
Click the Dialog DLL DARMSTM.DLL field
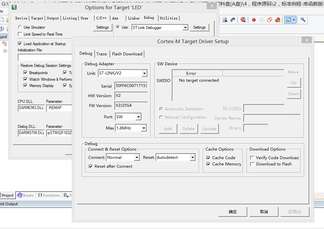31,133
